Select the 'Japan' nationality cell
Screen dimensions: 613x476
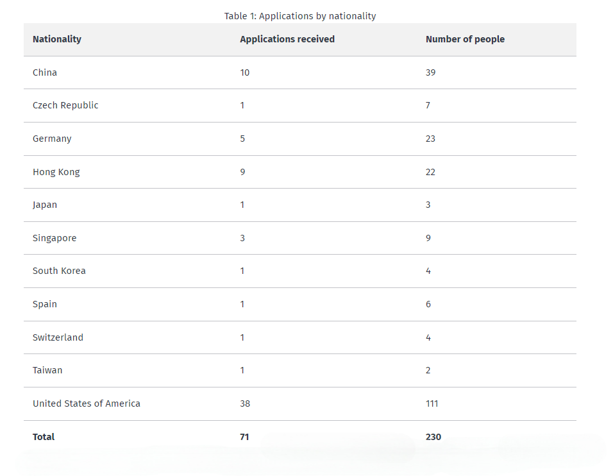[x=45, y=205]
